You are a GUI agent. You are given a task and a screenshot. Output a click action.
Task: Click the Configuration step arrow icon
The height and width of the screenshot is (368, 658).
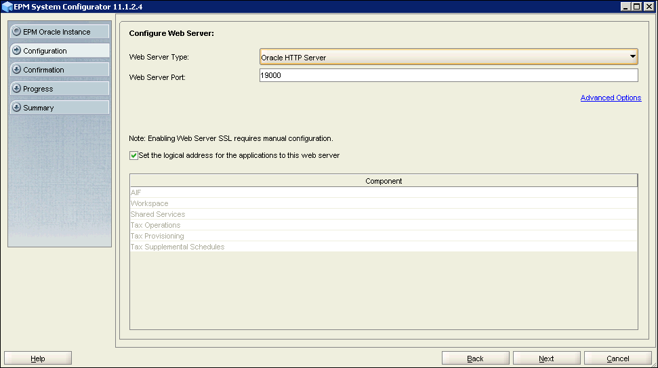tap(16, 50)
